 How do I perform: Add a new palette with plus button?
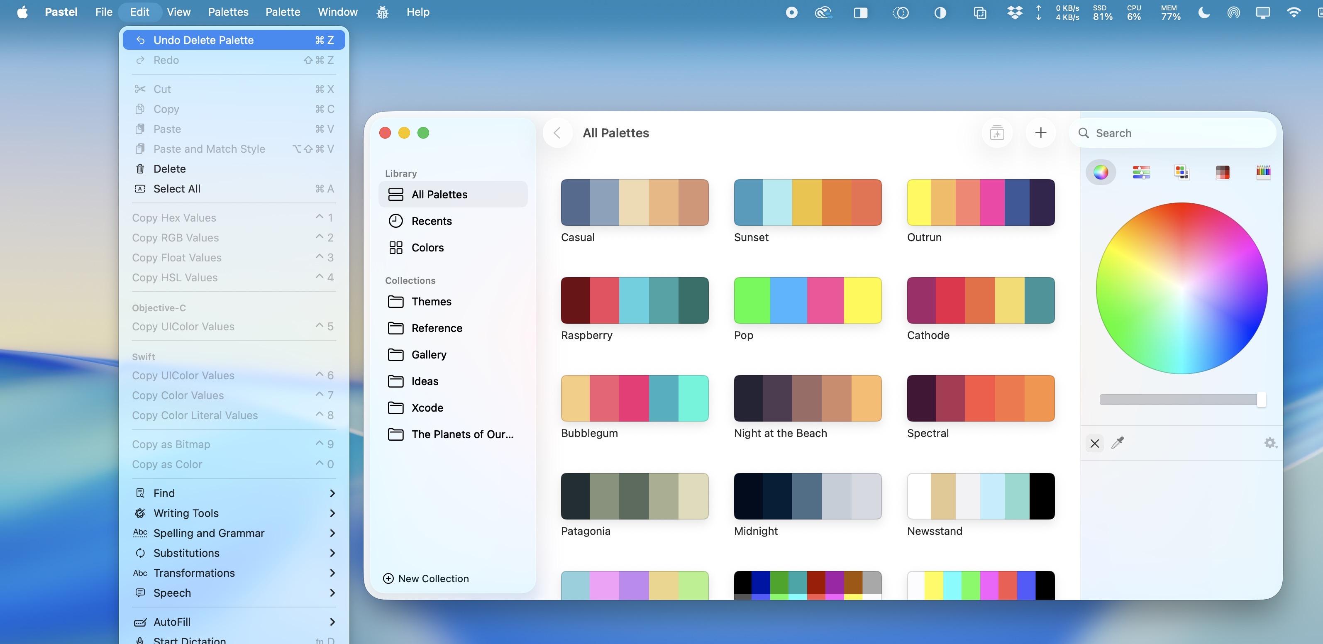pyautogui.click(x=1040, y=133)
